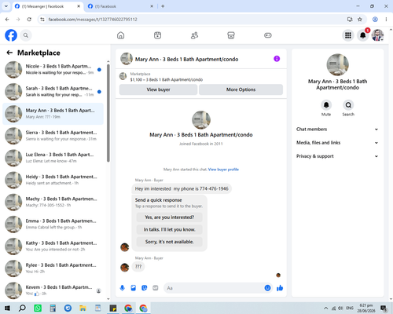Send quick reply "In talks. I'll let you know."
The image size is (393, 314).
170,229
